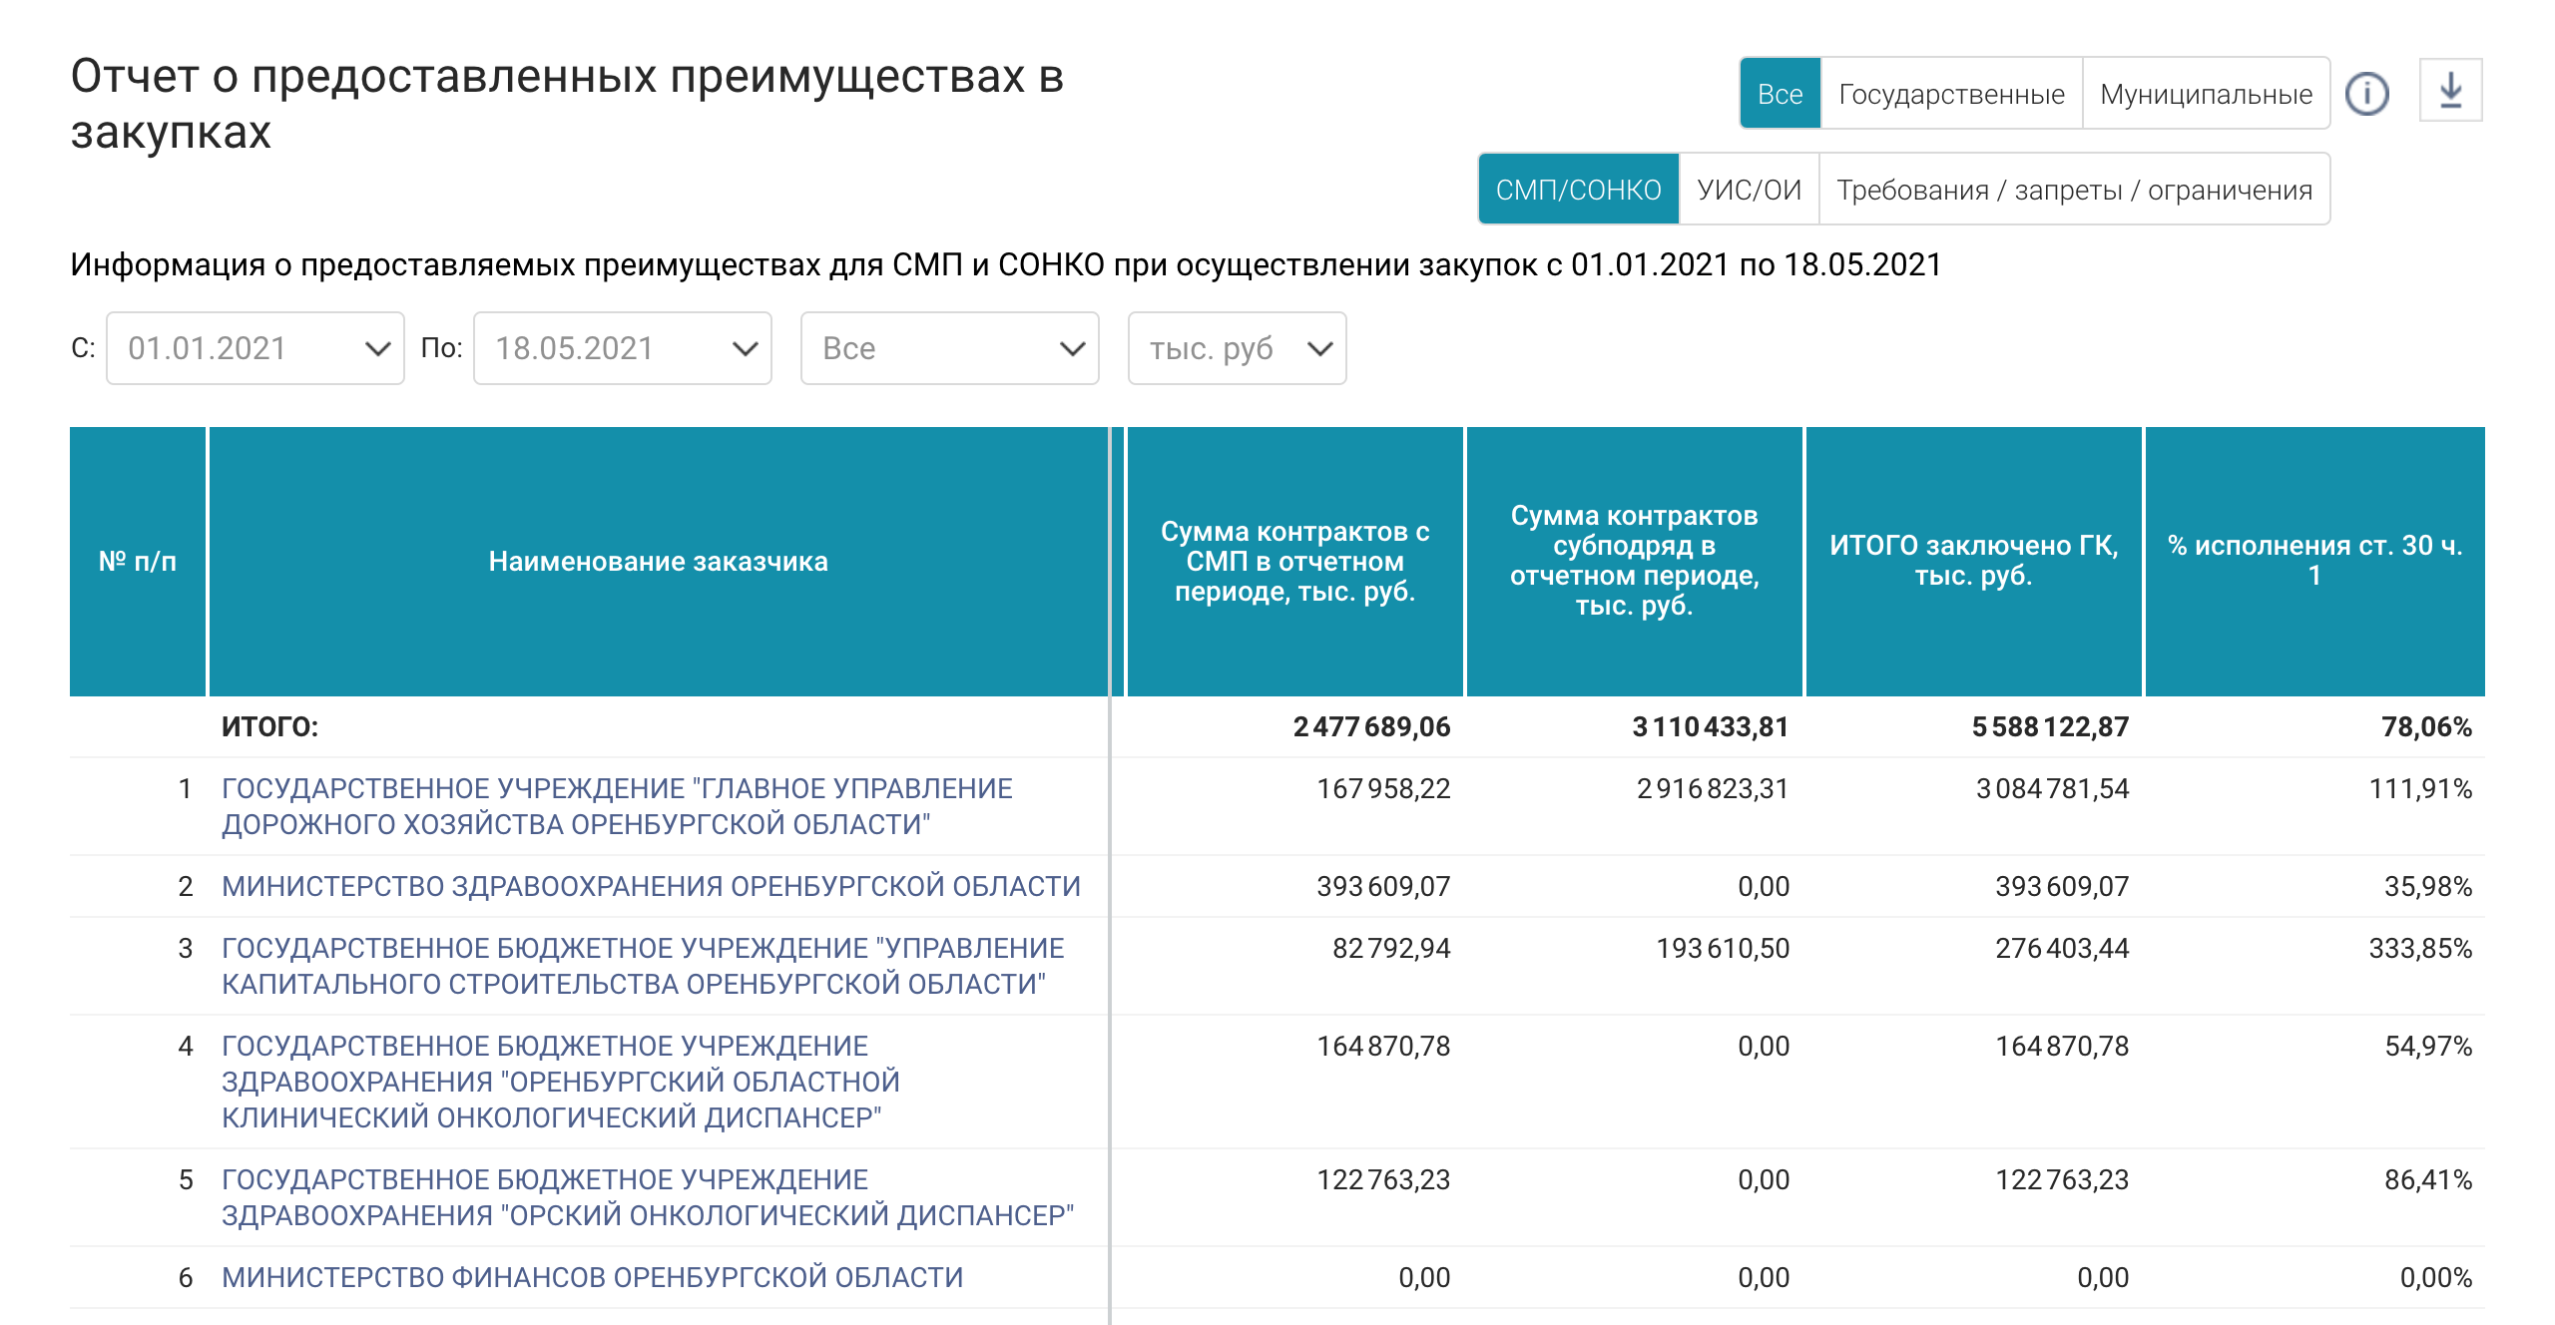Download the report with arrow icon
The image size is (2555, 1325).
[2450, 91]
